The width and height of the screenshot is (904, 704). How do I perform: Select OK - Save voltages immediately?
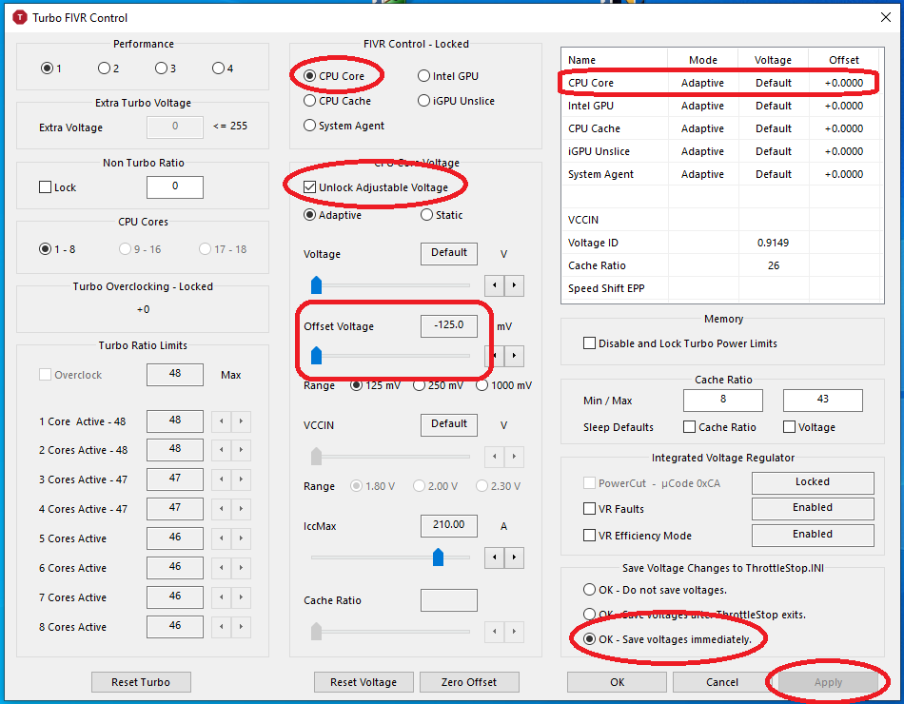coord(589,639)
